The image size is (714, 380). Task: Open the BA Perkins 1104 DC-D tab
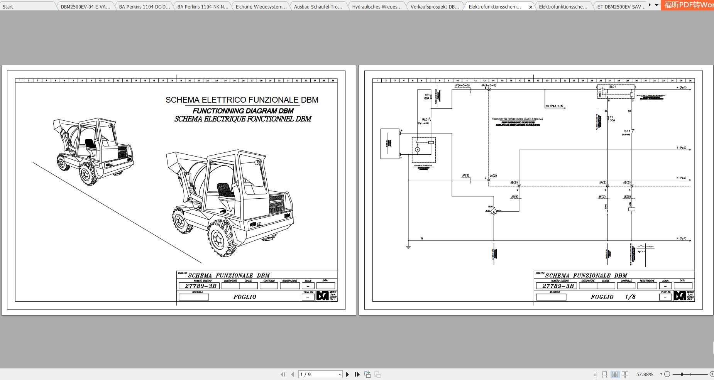click(x=144, y=7)
